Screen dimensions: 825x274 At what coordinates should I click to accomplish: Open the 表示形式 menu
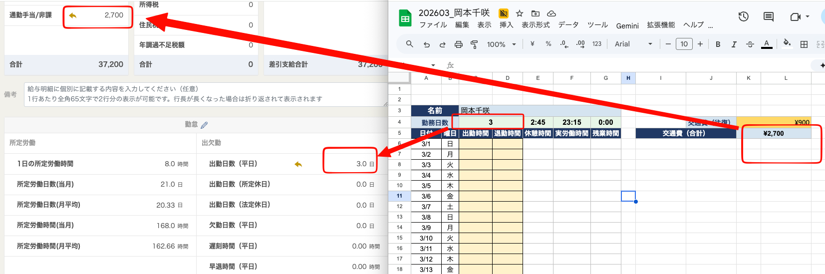(536, 25)
